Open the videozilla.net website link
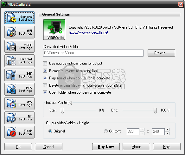 (x=88, y=32)
